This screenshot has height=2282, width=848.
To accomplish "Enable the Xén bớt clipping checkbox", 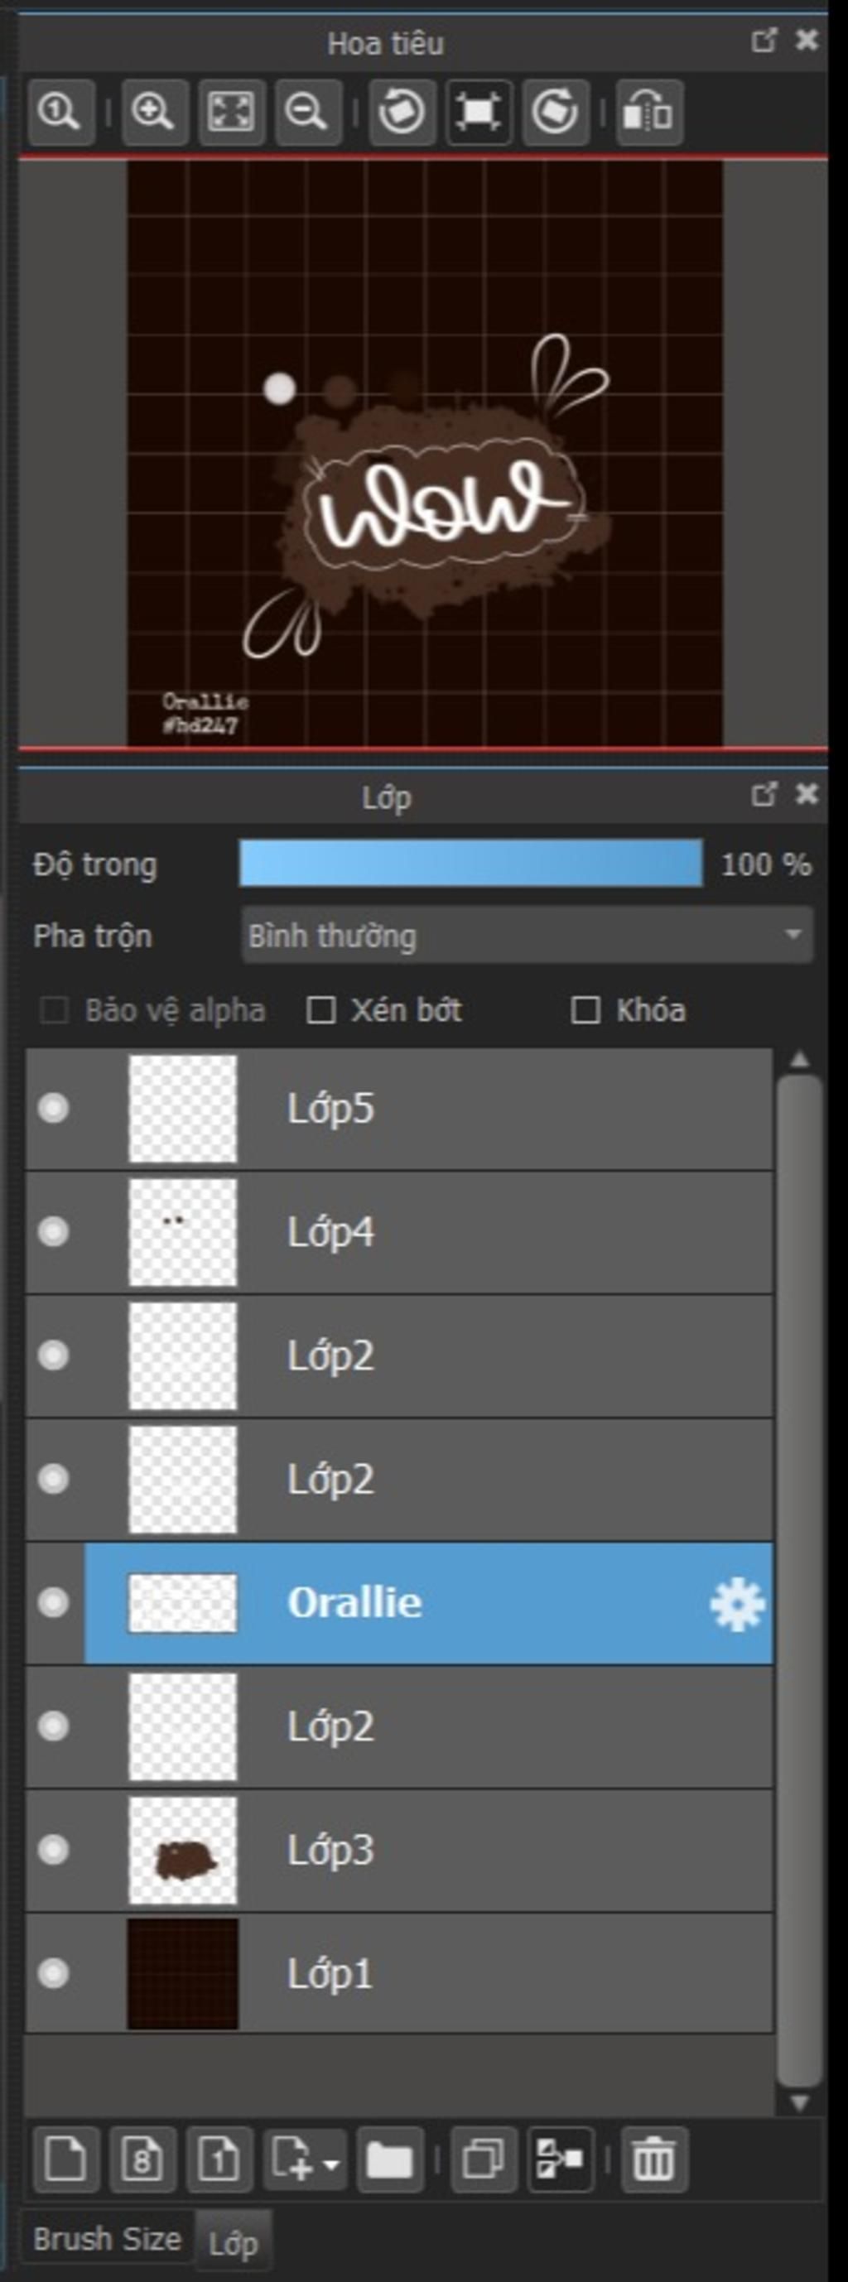I will [x=320, y=1010].
